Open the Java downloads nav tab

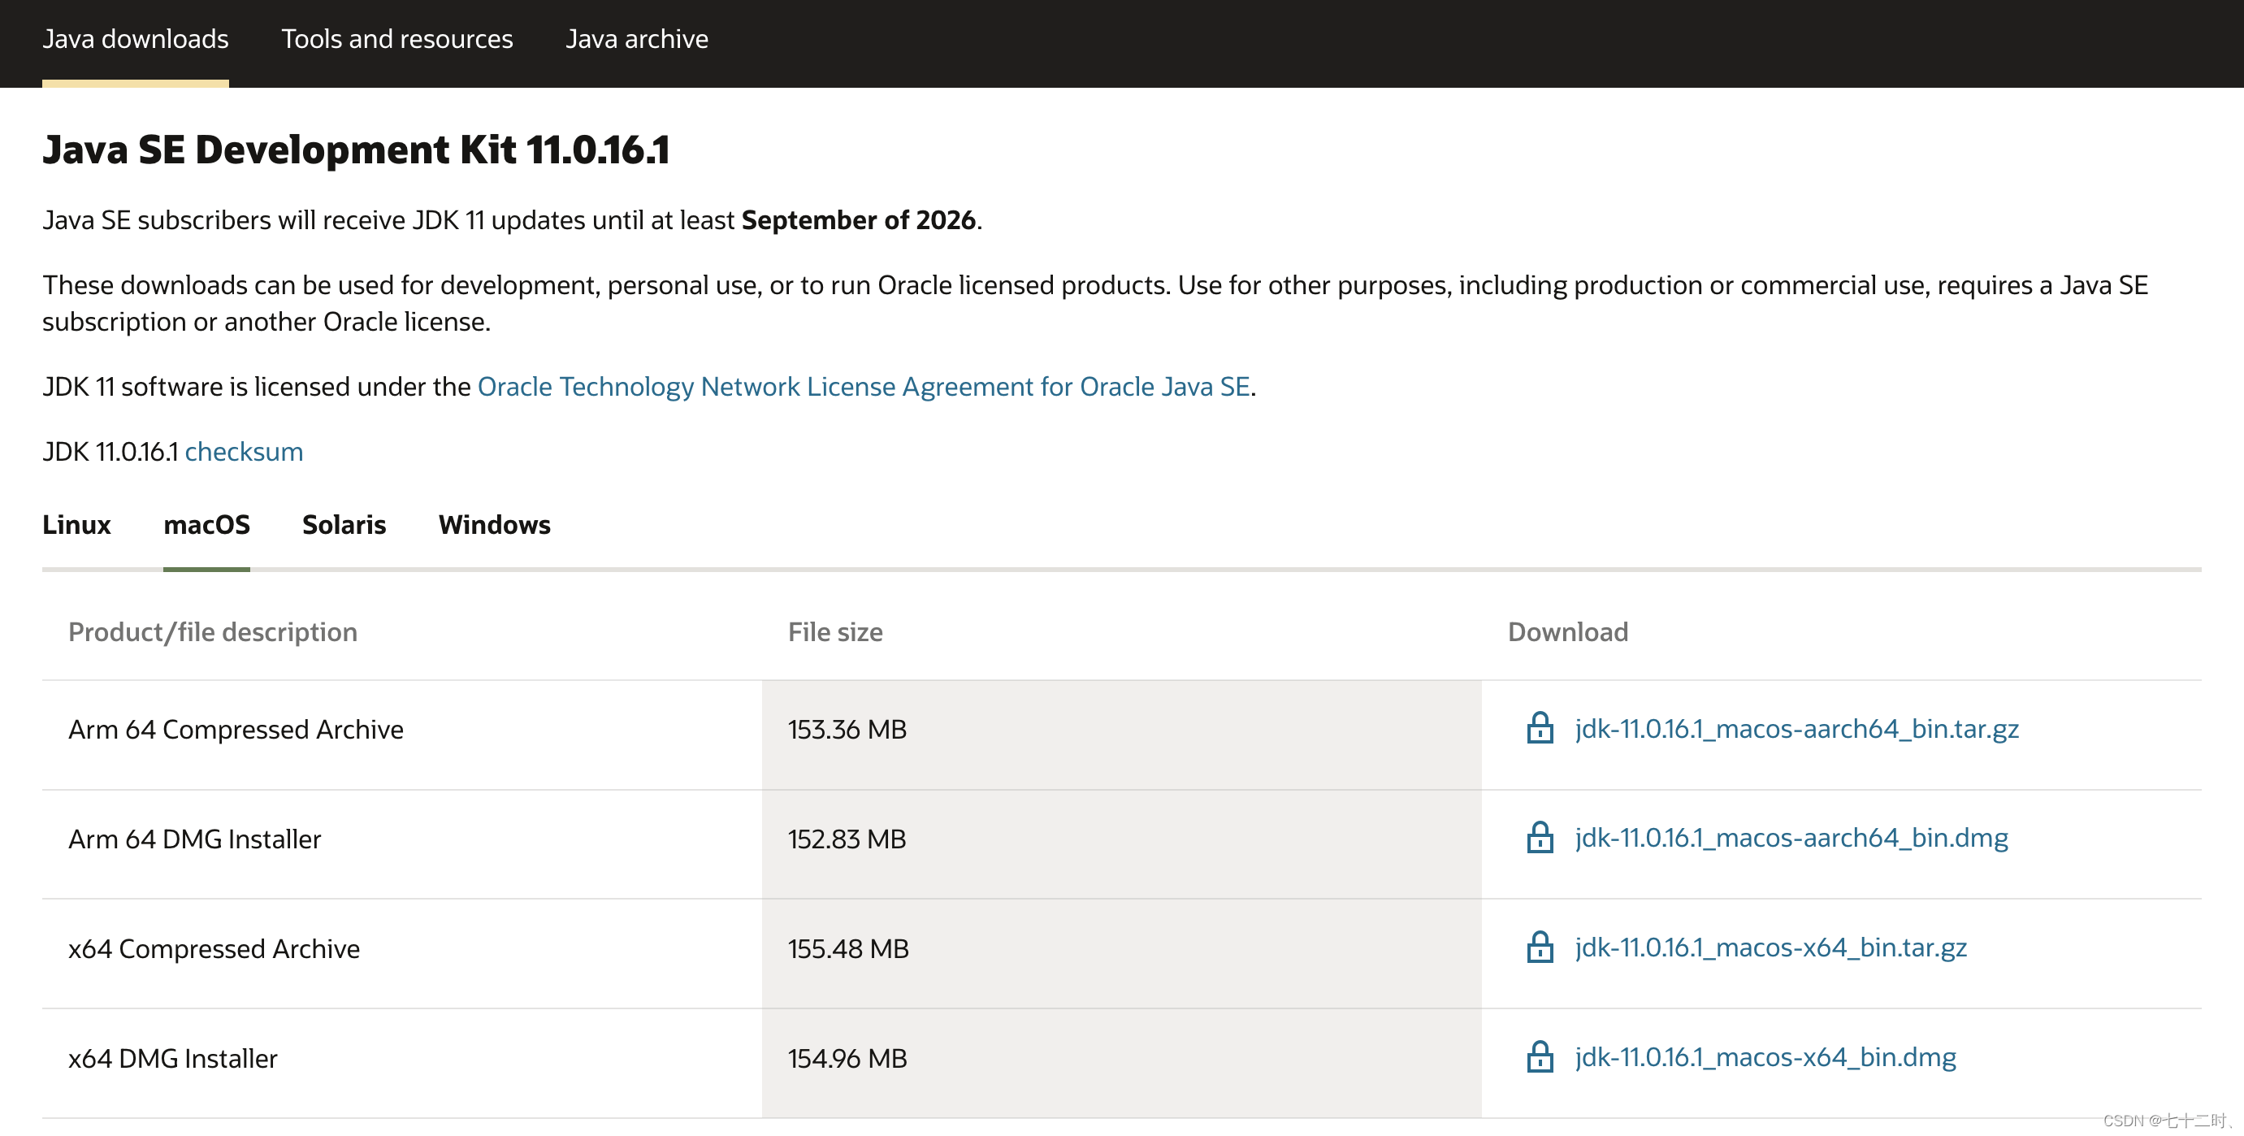click(x=135, y=39)
